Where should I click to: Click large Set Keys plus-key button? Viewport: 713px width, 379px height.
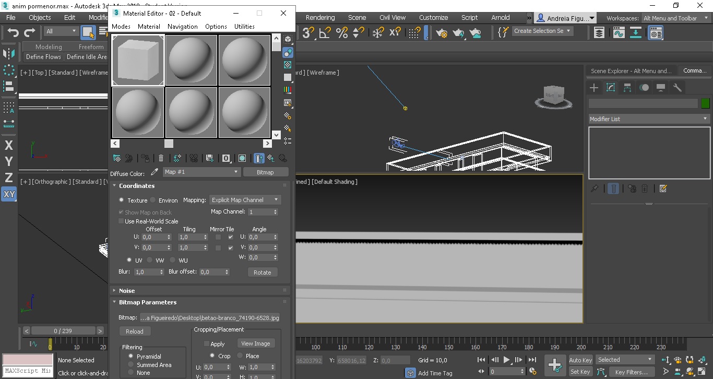click(x=554, y=365)
